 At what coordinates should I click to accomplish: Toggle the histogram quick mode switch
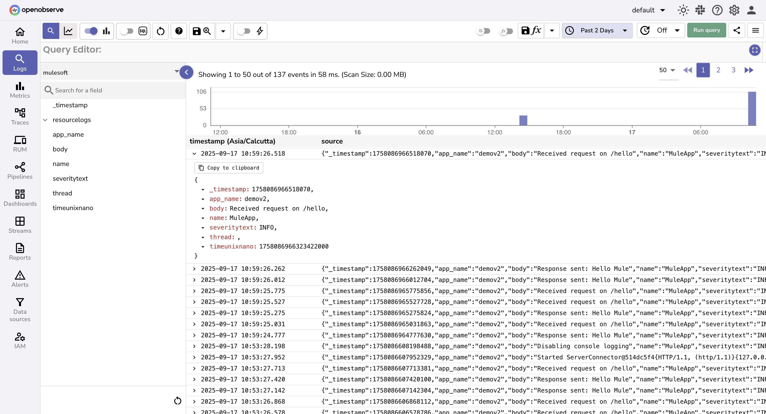pos(91,31)
